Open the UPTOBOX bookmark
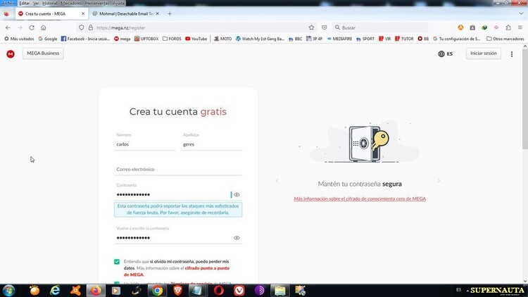Image resolution: width=528 pixels, height=297 pixels. pyautogui.click(x=146, y=39)
